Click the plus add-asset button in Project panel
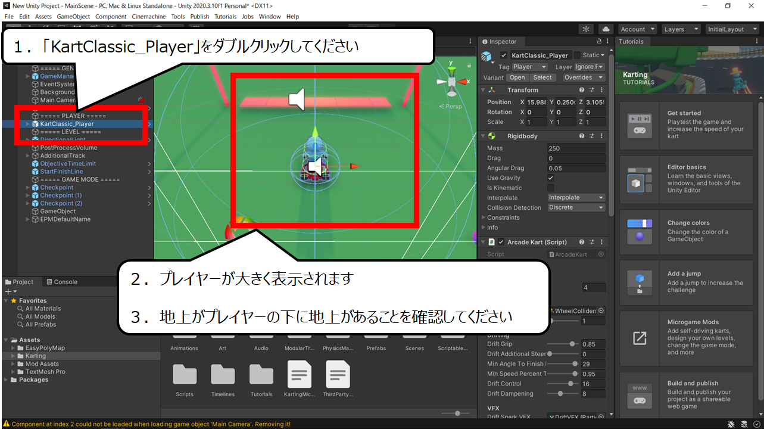 [10, 291]
